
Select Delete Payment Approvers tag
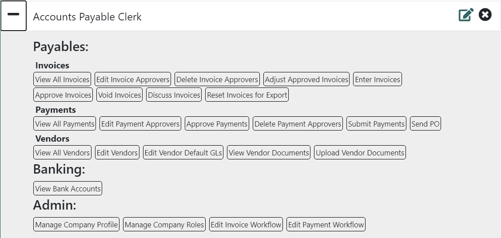click(x=298, y=123)
